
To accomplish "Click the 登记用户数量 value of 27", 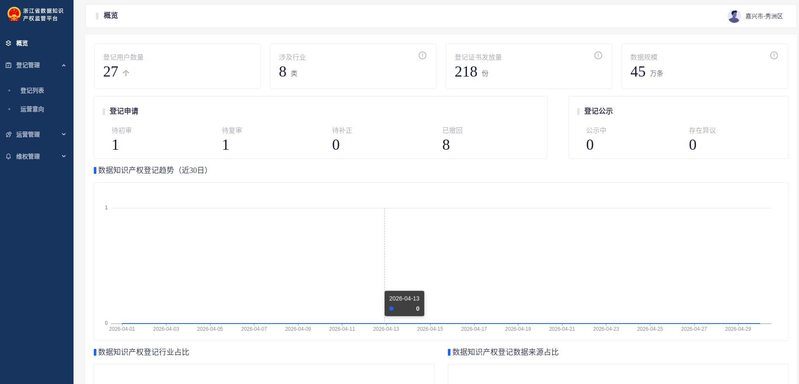I will (111, 72).
